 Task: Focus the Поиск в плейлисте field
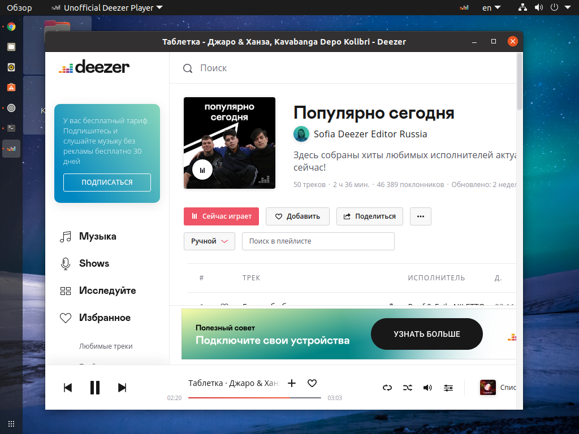tap(318, 241)
